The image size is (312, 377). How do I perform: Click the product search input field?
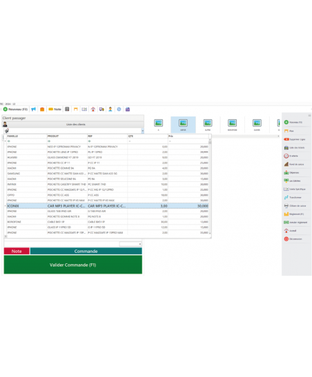point(75,131)
